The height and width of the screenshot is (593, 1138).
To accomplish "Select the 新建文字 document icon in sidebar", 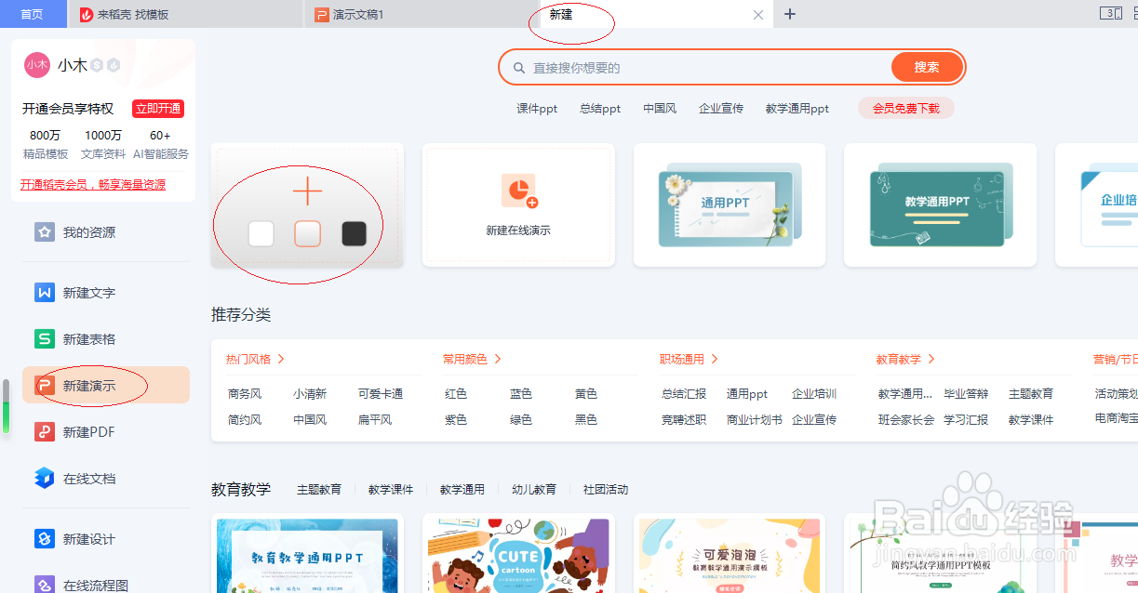I will click(44, 292).
